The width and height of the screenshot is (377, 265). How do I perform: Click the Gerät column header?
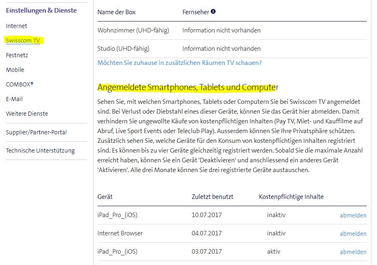coord(104,196)
